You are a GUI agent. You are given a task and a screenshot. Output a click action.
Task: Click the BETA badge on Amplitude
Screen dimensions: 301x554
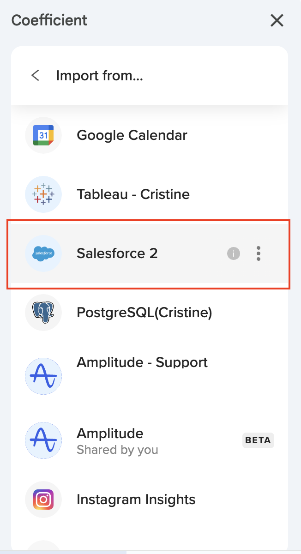(258, 440)
